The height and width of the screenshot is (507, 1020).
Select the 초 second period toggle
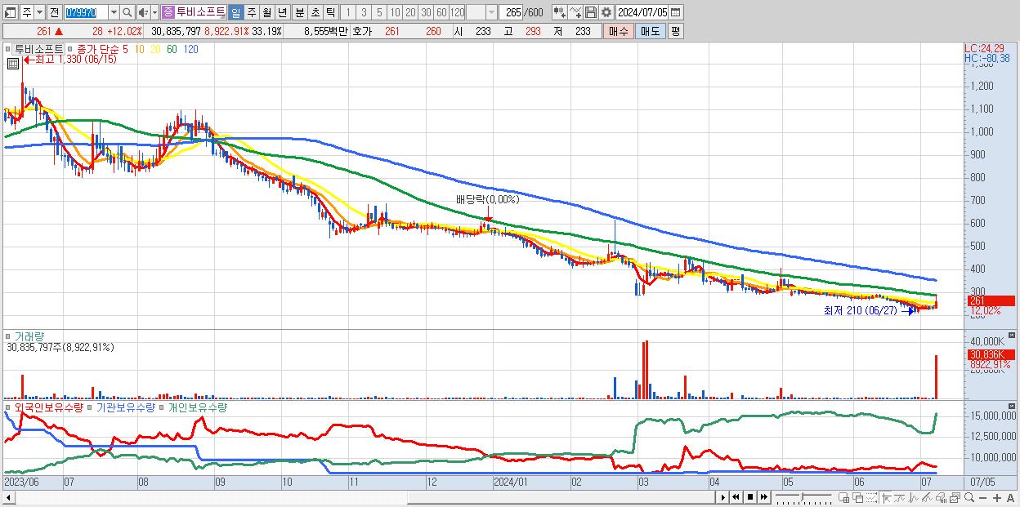click(315, 12)
